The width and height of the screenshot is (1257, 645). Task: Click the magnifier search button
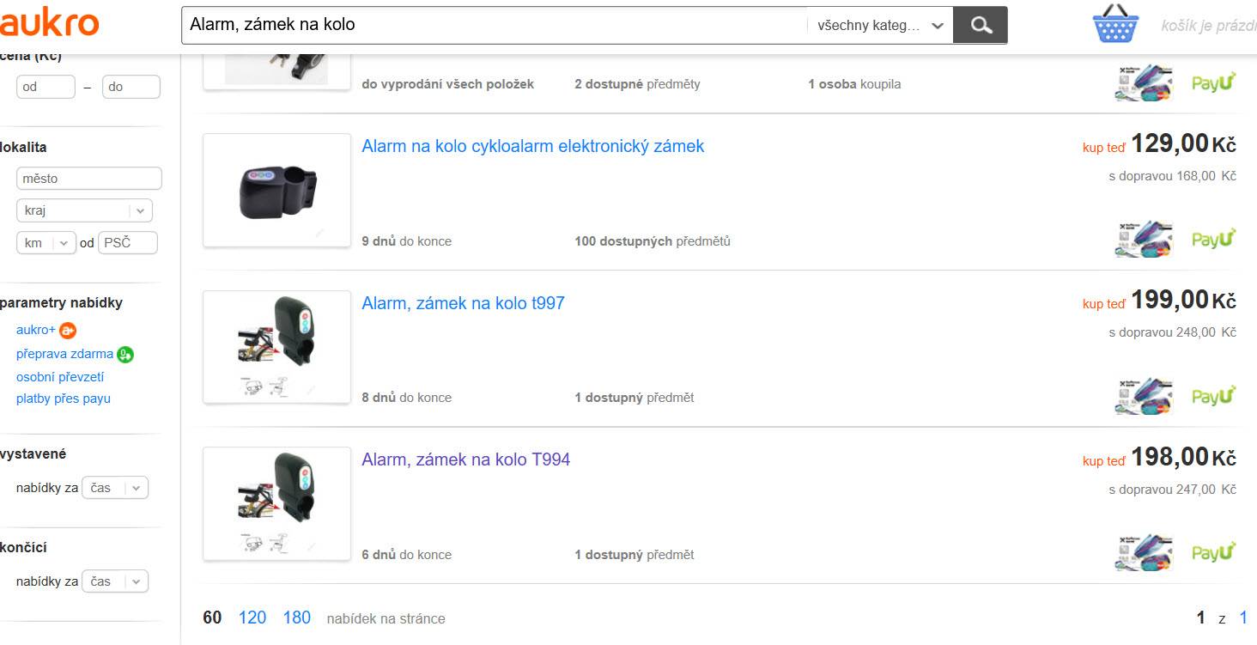click(x=981, y=25)
